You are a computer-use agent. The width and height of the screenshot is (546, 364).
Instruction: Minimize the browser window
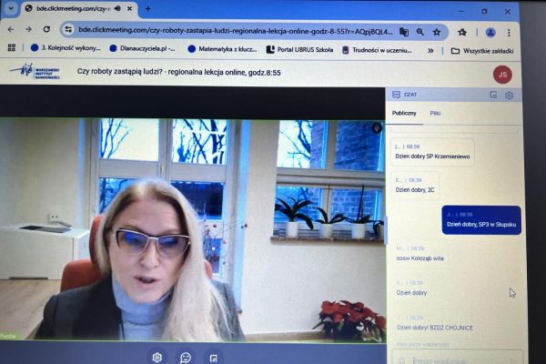(x=461, y=11)
